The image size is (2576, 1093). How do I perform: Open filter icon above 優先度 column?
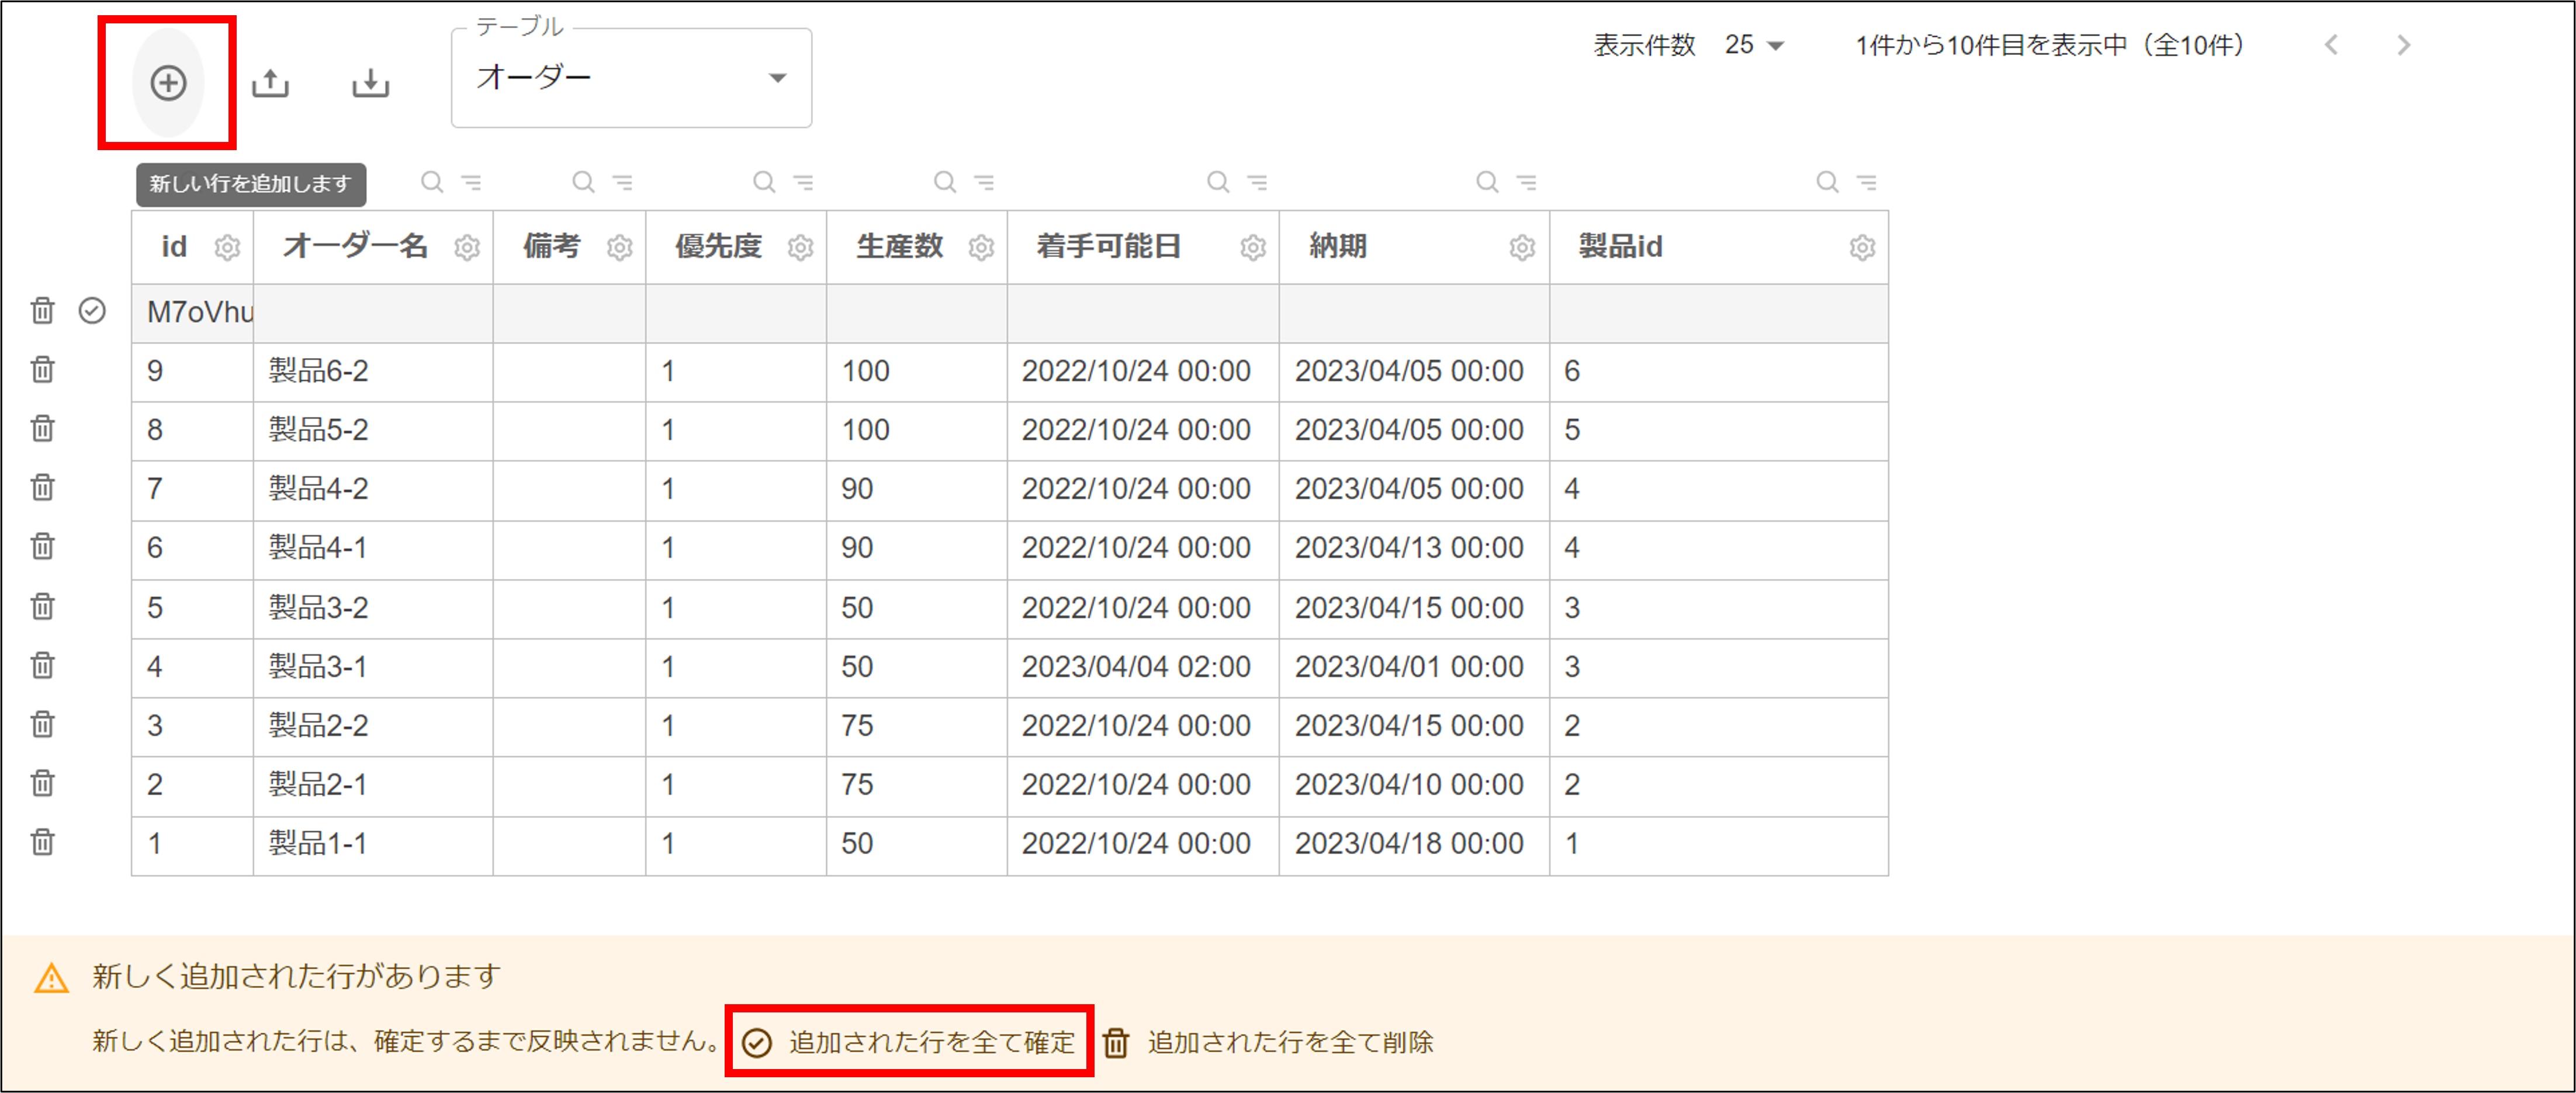click(x=803, y=182)
